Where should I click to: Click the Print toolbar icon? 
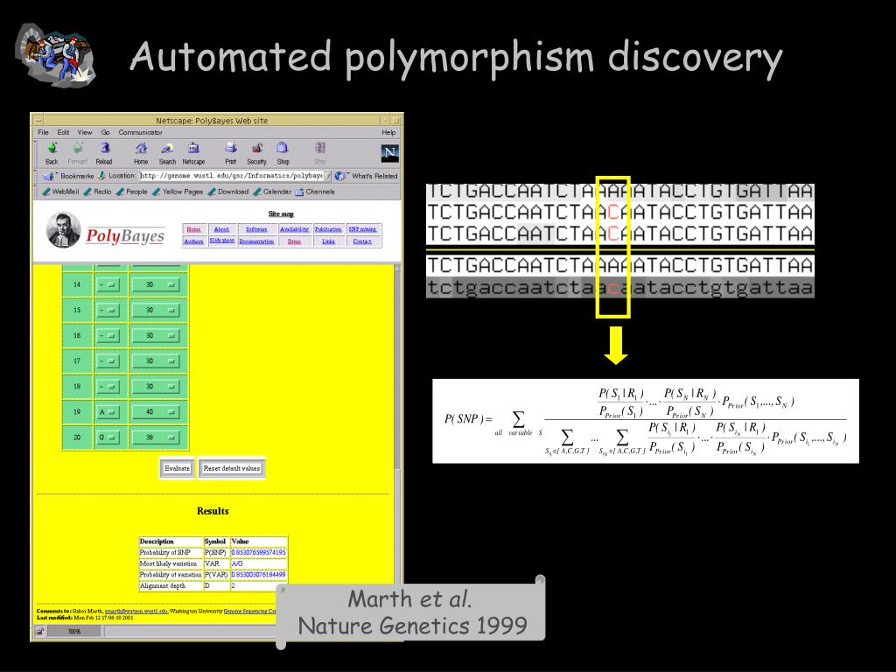231,149
